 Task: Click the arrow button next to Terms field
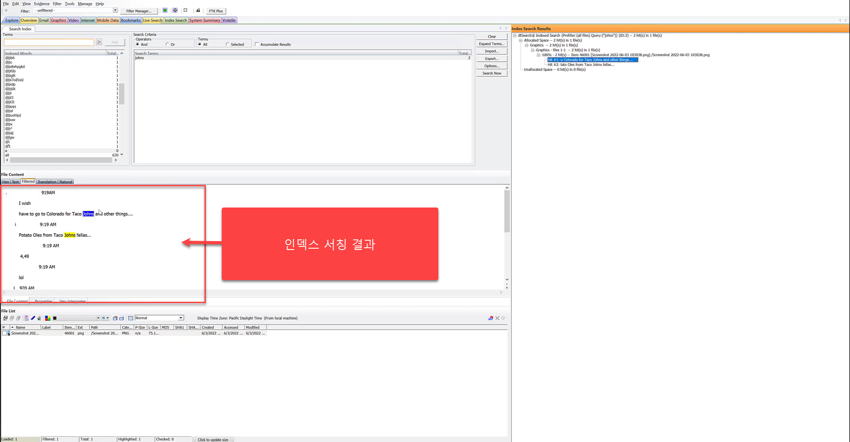(x=99, y=42)
